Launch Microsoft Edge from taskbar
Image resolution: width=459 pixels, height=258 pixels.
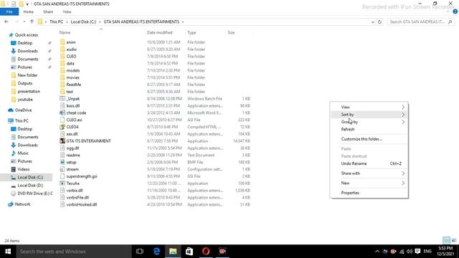(156, 252)
